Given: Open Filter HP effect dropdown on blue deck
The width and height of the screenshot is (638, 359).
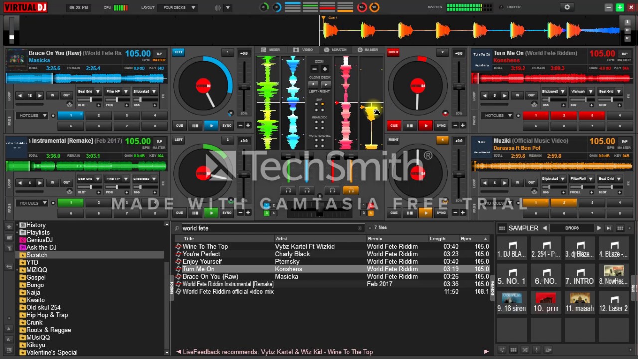Looking at the screenshot, I should point(125,92).
